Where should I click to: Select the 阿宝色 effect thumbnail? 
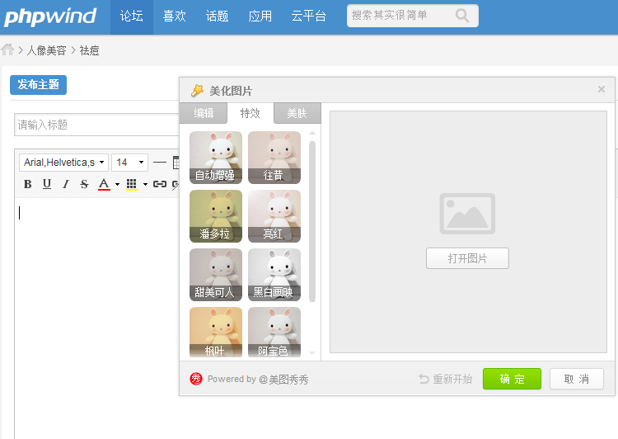[274, 333]
